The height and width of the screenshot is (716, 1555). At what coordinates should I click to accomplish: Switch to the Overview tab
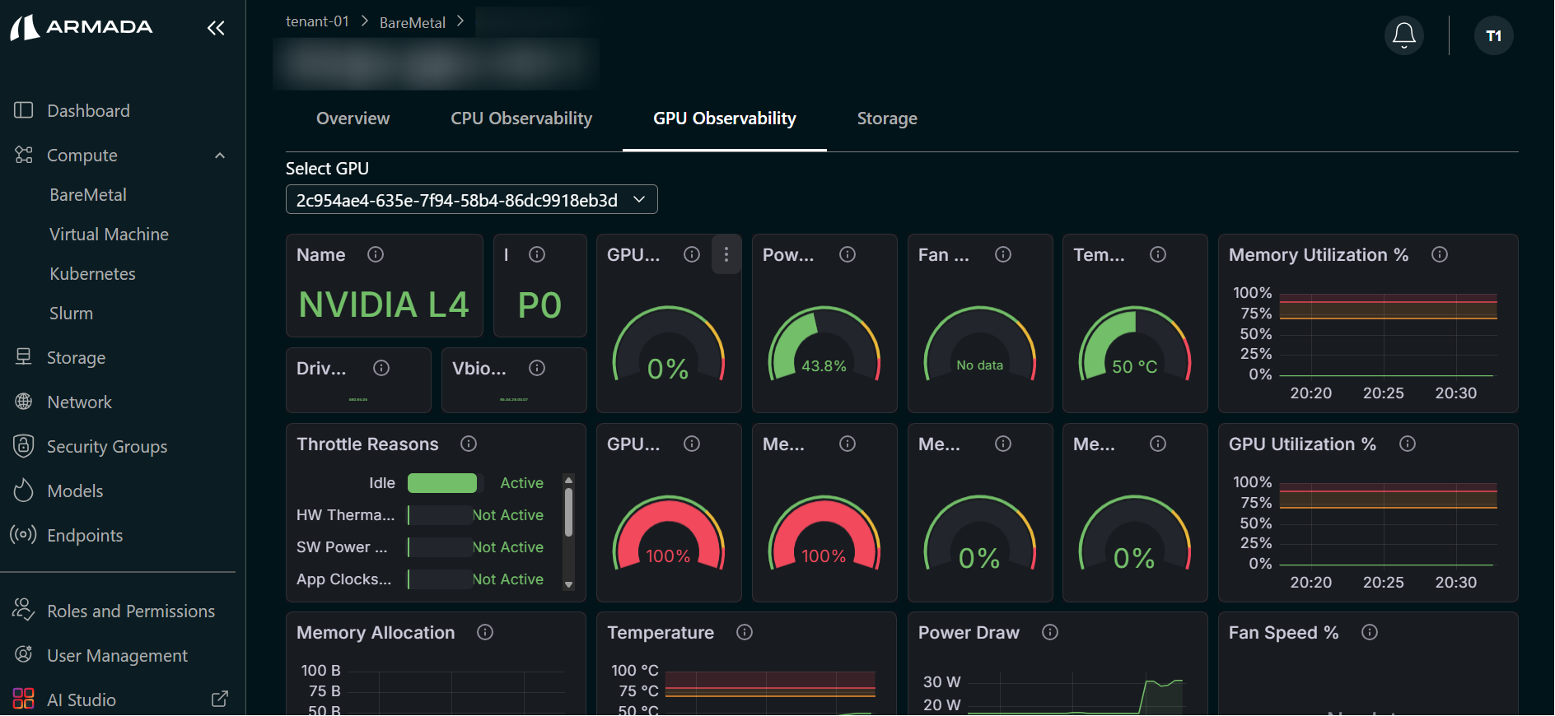(353, 119)
